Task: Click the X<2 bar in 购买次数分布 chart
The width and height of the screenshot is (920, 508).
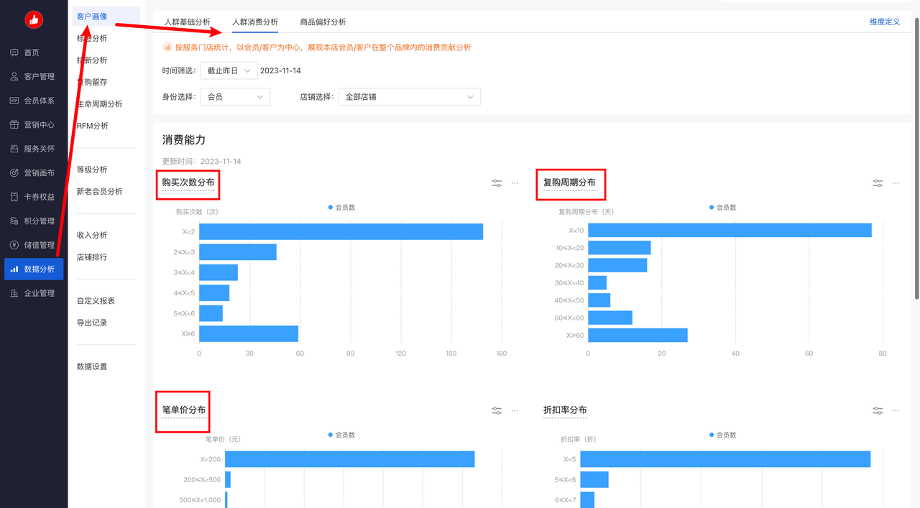Action: click(341, 231)
